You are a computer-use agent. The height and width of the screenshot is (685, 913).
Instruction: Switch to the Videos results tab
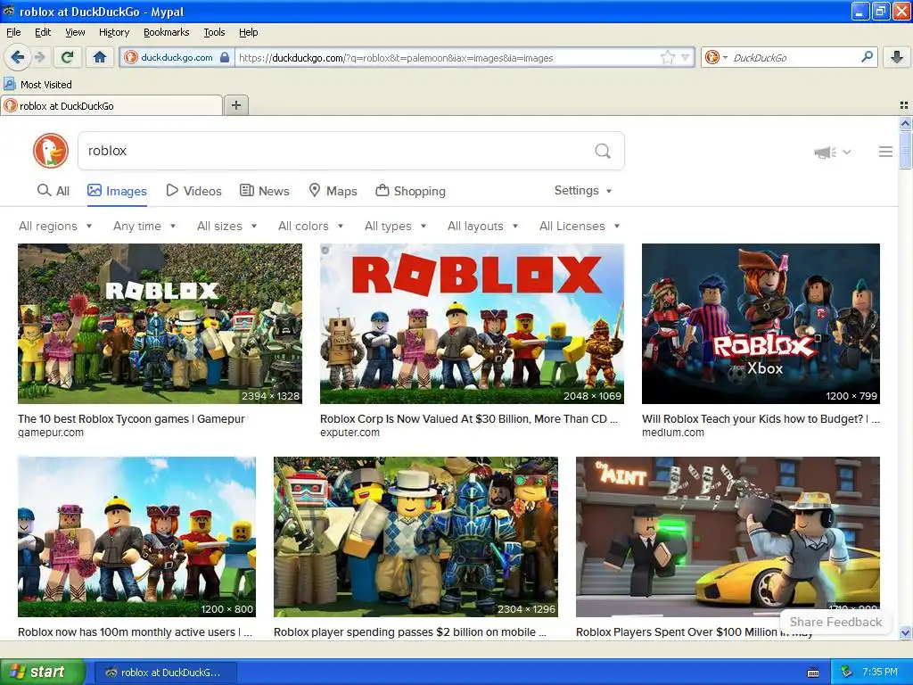pos(193,191)
